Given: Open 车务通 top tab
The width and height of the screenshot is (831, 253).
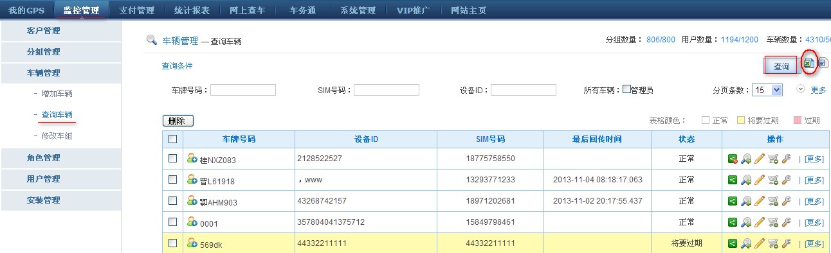Looking at the screenshot, I should (302, 10).
